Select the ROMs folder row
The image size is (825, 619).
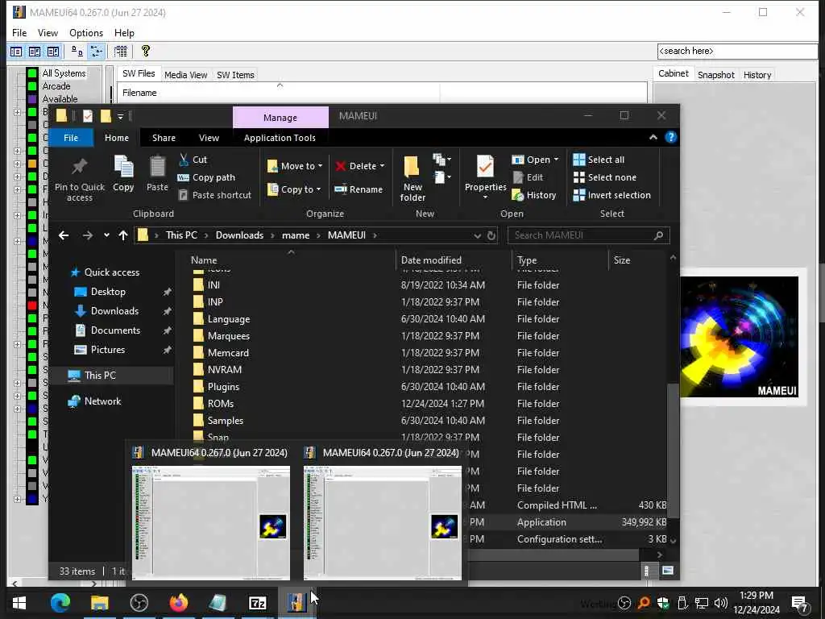click(427, 404)
